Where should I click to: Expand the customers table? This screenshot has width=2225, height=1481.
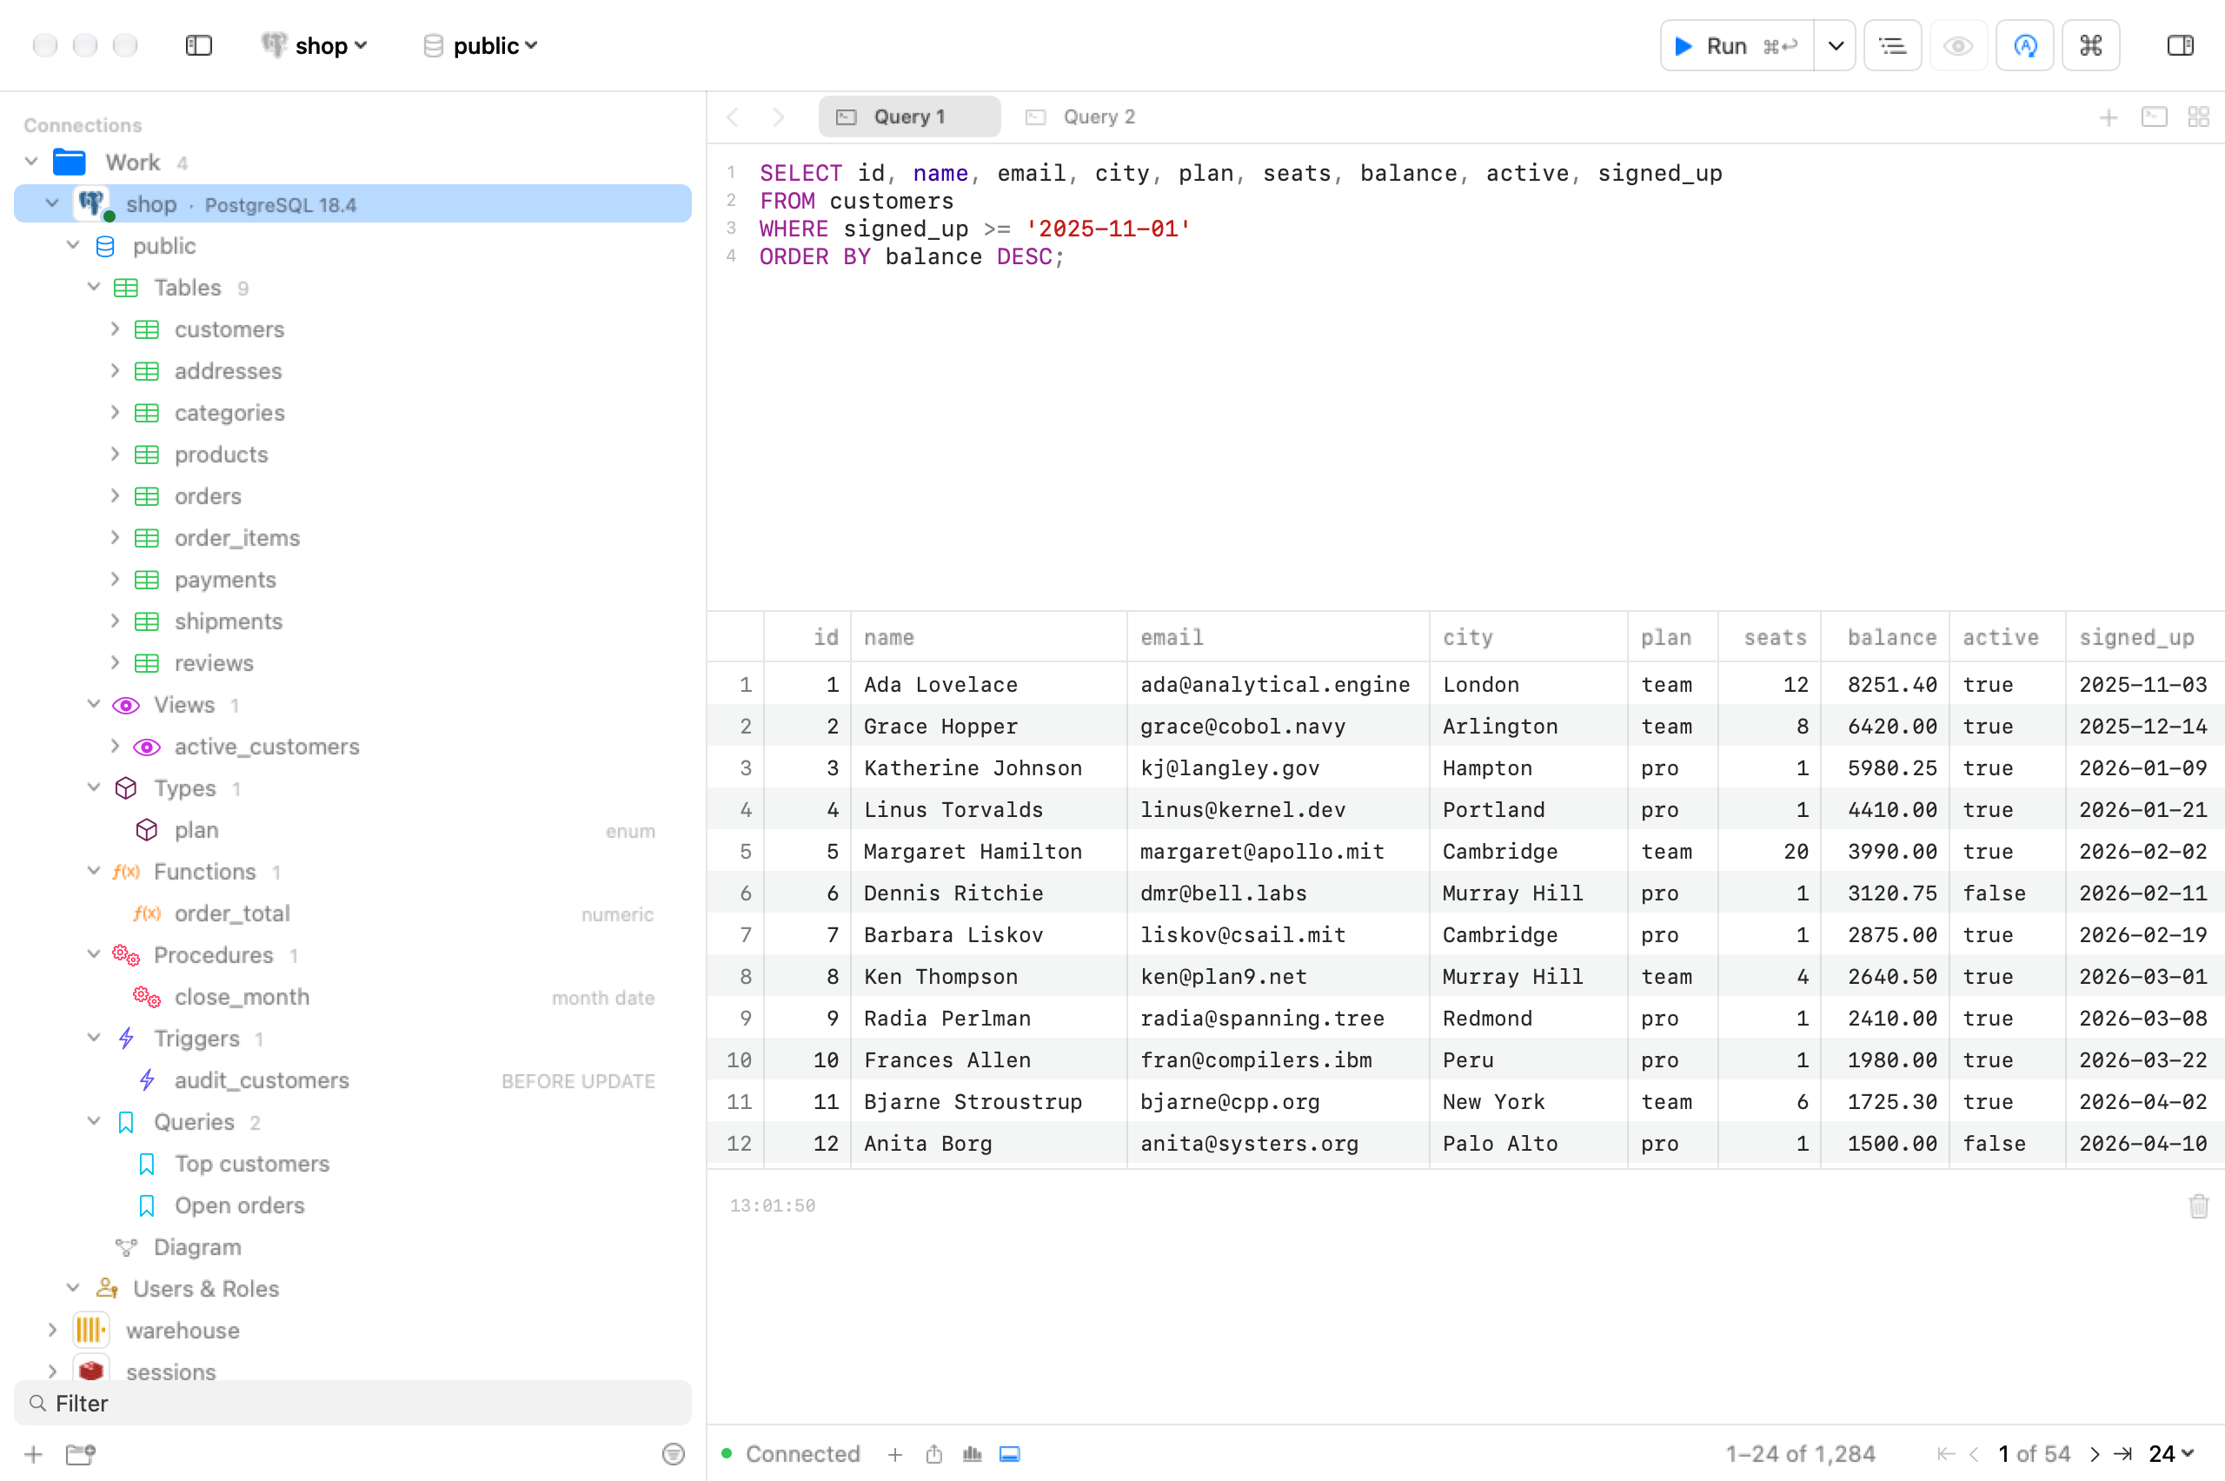[x=116, y=329]
